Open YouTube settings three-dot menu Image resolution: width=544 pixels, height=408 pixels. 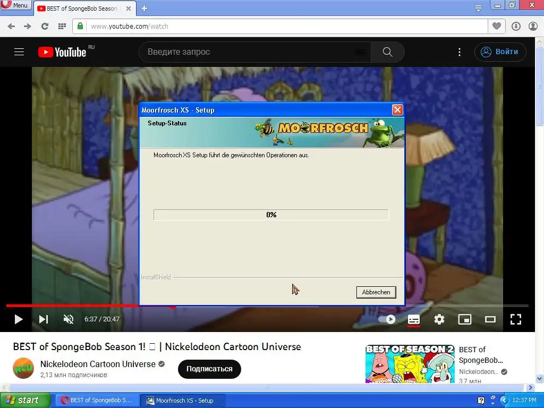tap(460, 52)
